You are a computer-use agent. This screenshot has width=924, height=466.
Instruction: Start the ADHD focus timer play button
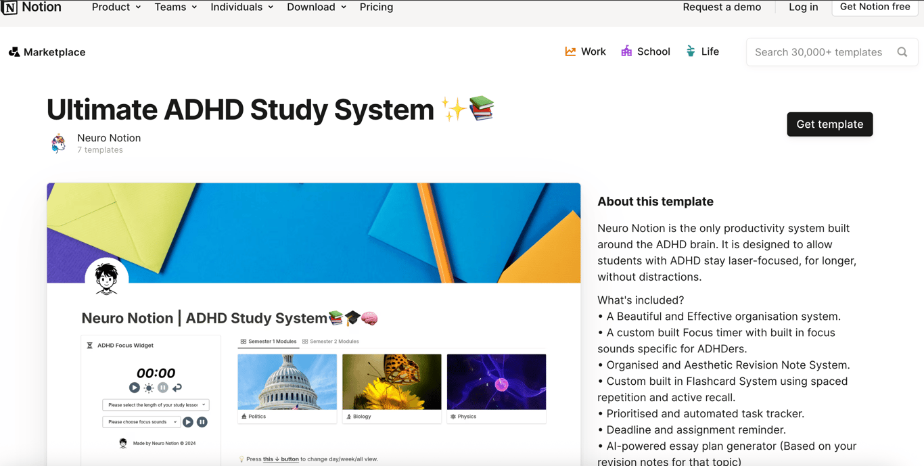pos(135,388)
